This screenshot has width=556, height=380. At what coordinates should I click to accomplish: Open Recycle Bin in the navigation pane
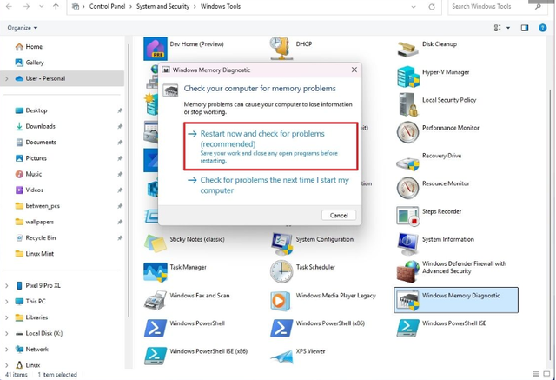click(41, 238)
